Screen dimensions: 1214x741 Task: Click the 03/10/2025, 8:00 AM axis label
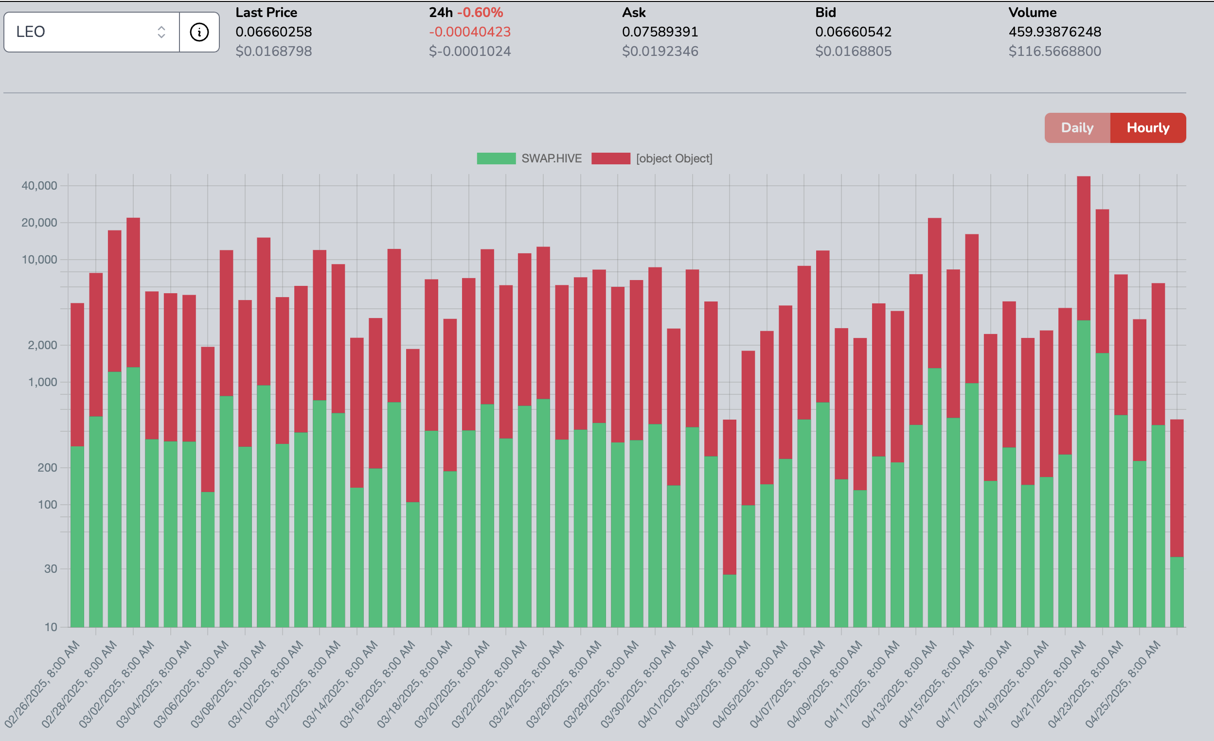tap(266, 684)
